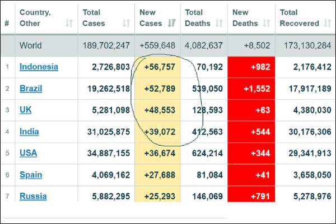Select UK new cases +48,553
This screenshot has height=224, width=336.
click(160, 110)
